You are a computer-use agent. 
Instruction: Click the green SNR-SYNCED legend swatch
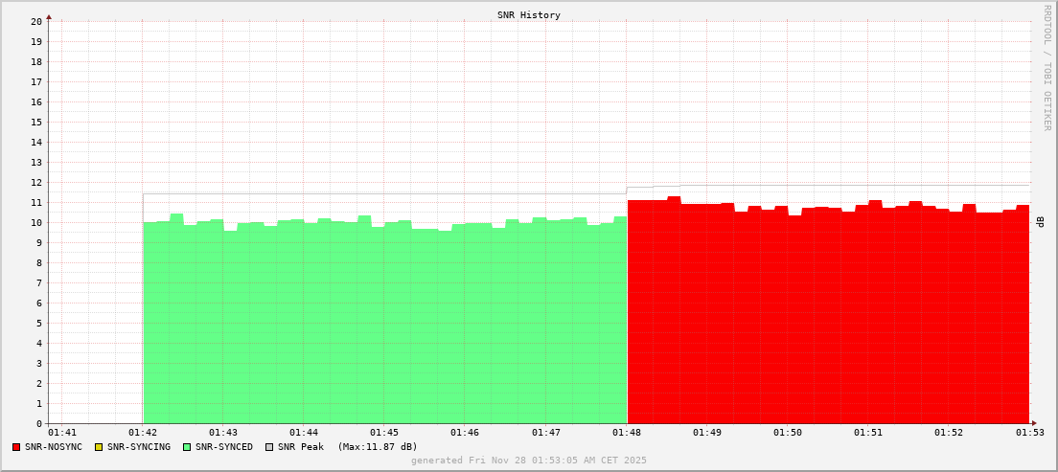(x=187, y=447)
